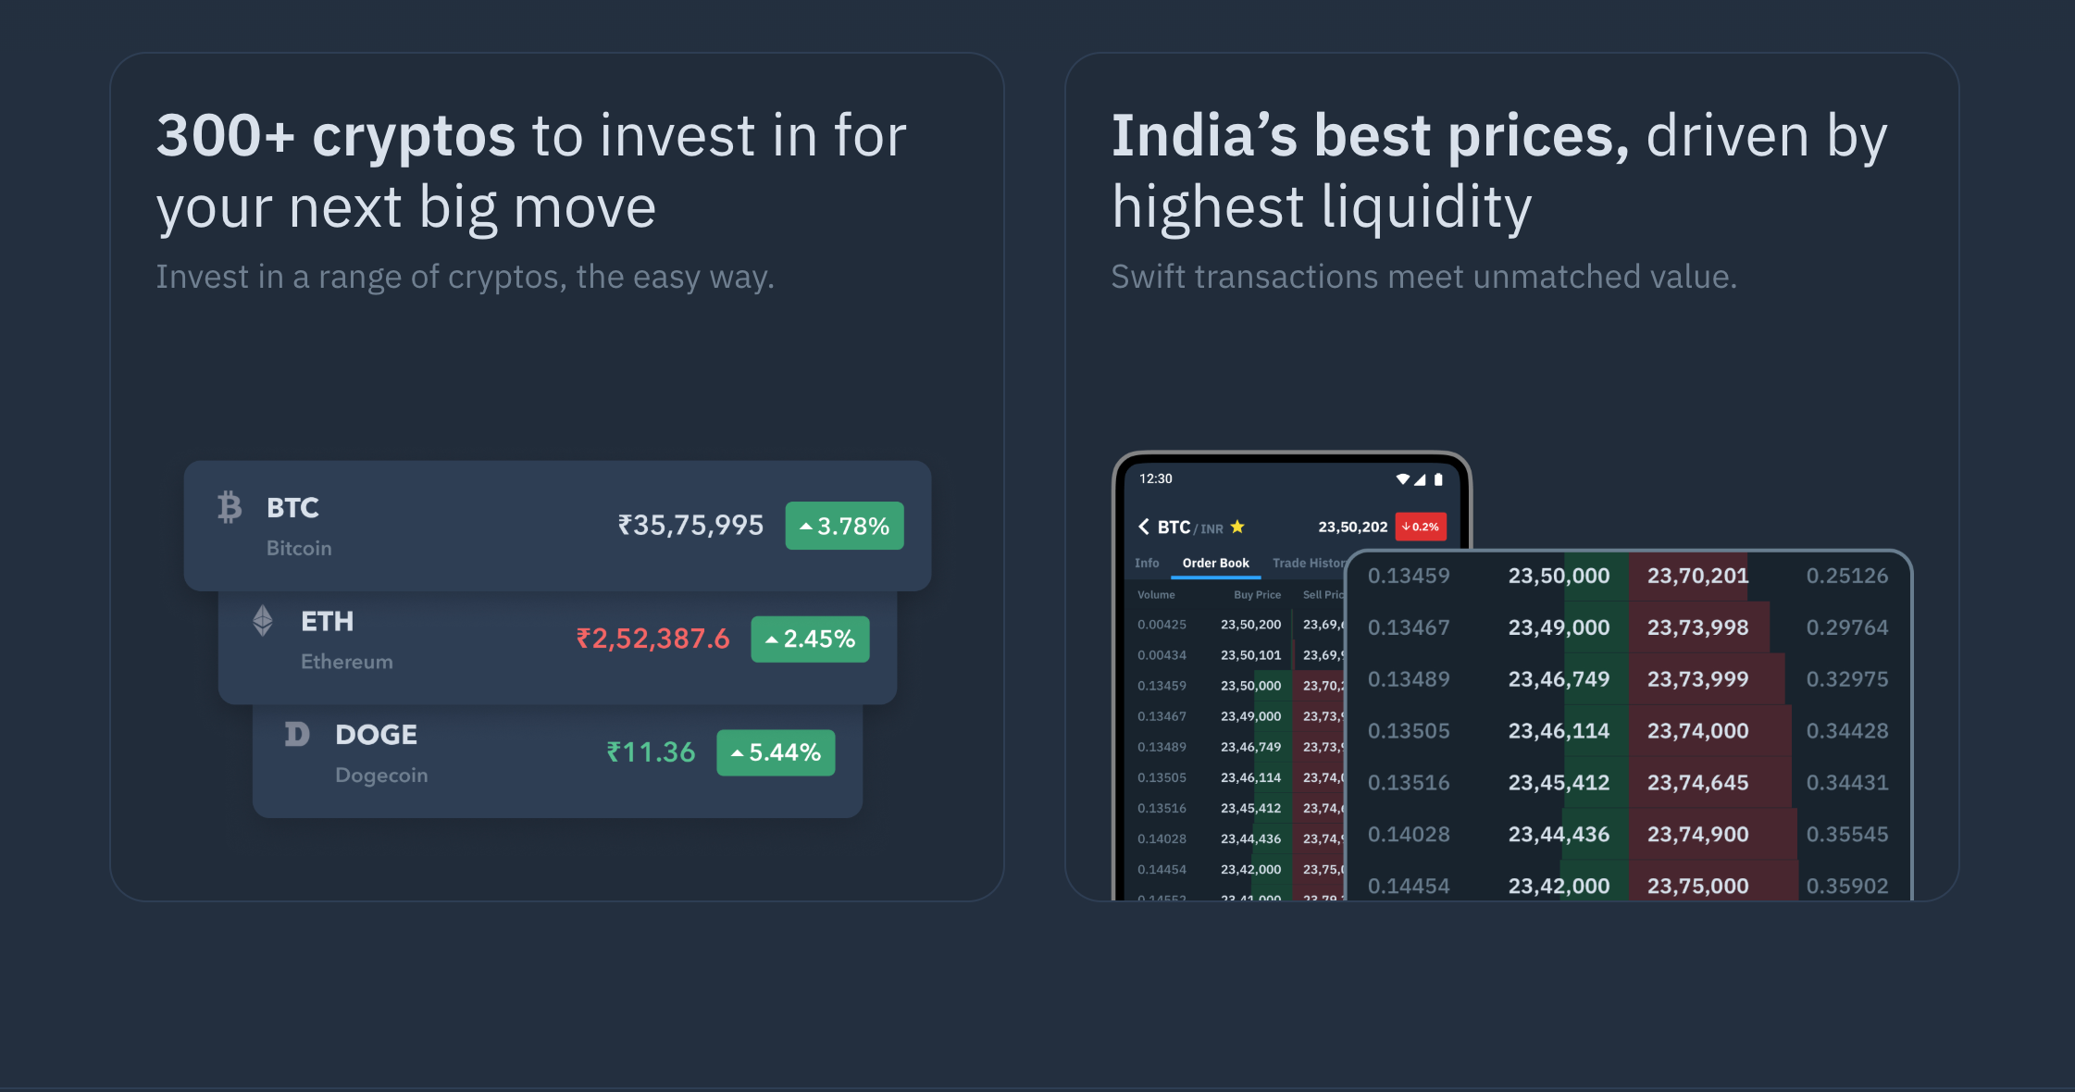This screenshot has width=2075, height=1092.
Task: Select the Order Book tab
Action: [1215, 563]
